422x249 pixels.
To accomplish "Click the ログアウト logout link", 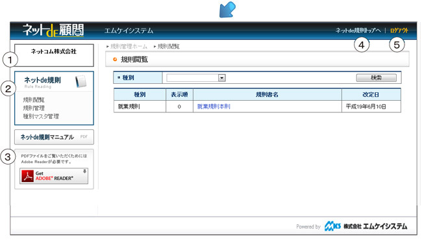I will (399, 31).
